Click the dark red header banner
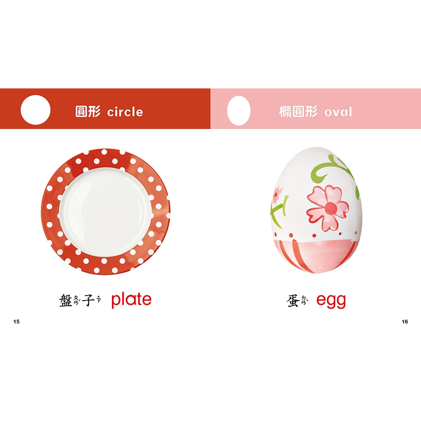This screenshot has width=421, height=421. pyautogui.click(x=105, y=109)
